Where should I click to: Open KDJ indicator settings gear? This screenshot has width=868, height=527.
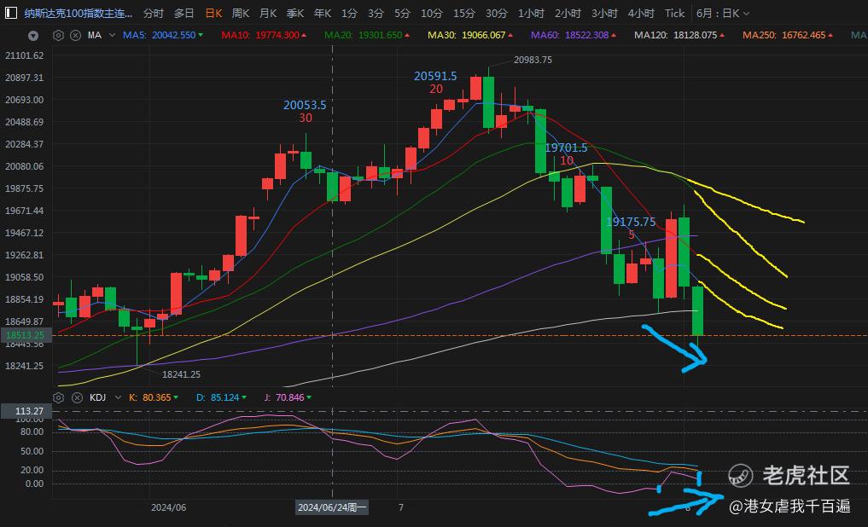pos(58,397)
